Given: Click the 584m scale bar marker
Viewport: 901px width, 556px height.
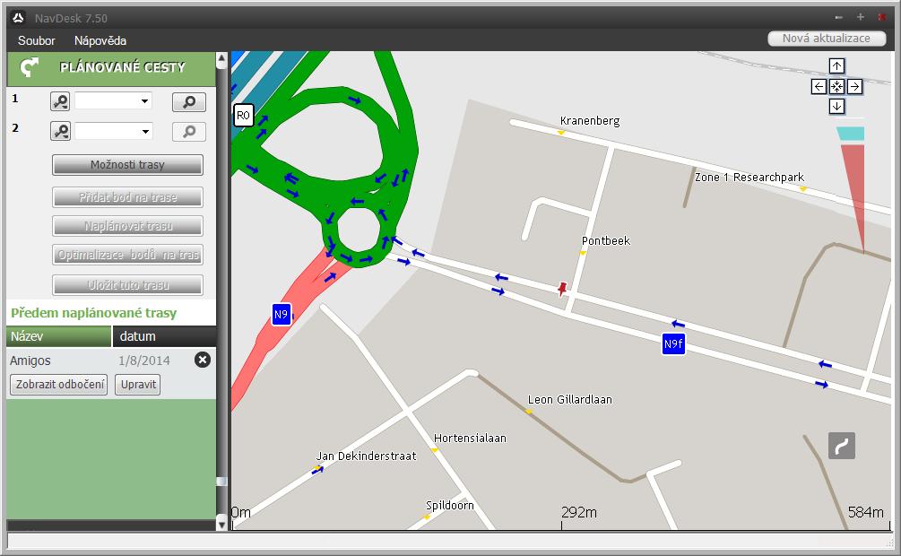Looking at the screenshot, I should point(866,512).
